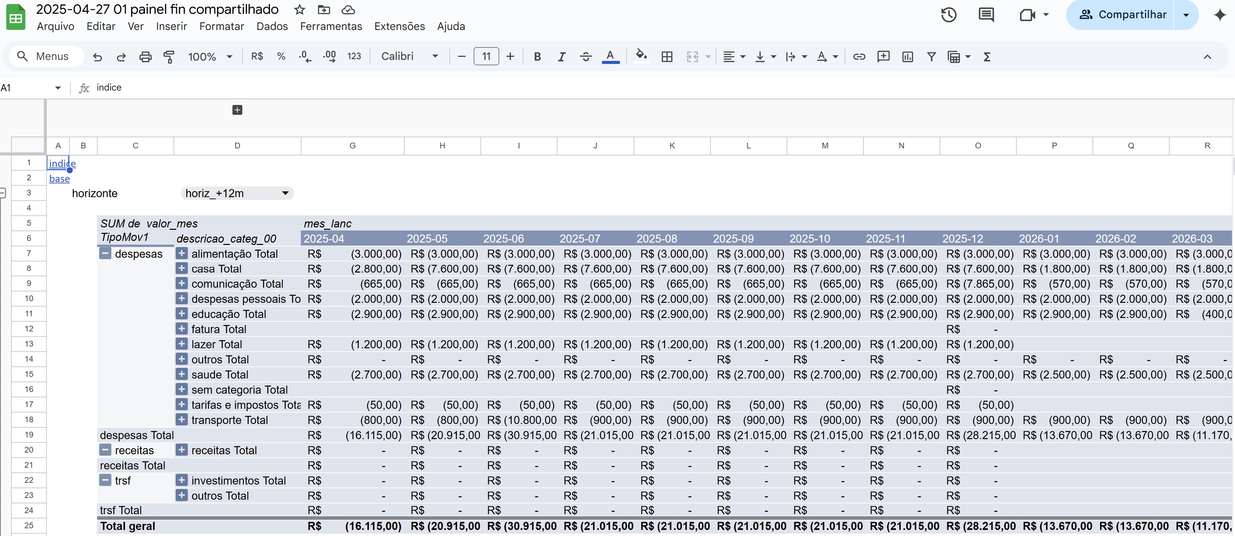Viewport: 1235px width, 536px height.
Task: Increase decimal places icon
Action: [329, 57]
